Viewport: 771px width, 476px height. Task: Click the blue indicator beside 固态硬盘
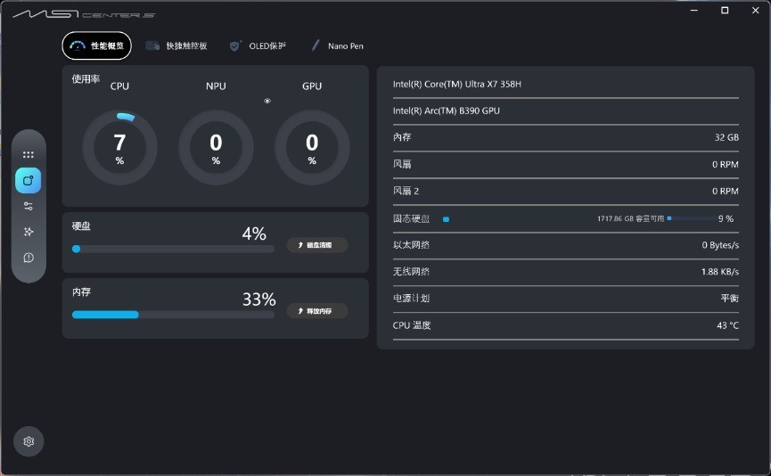(446, 218)
